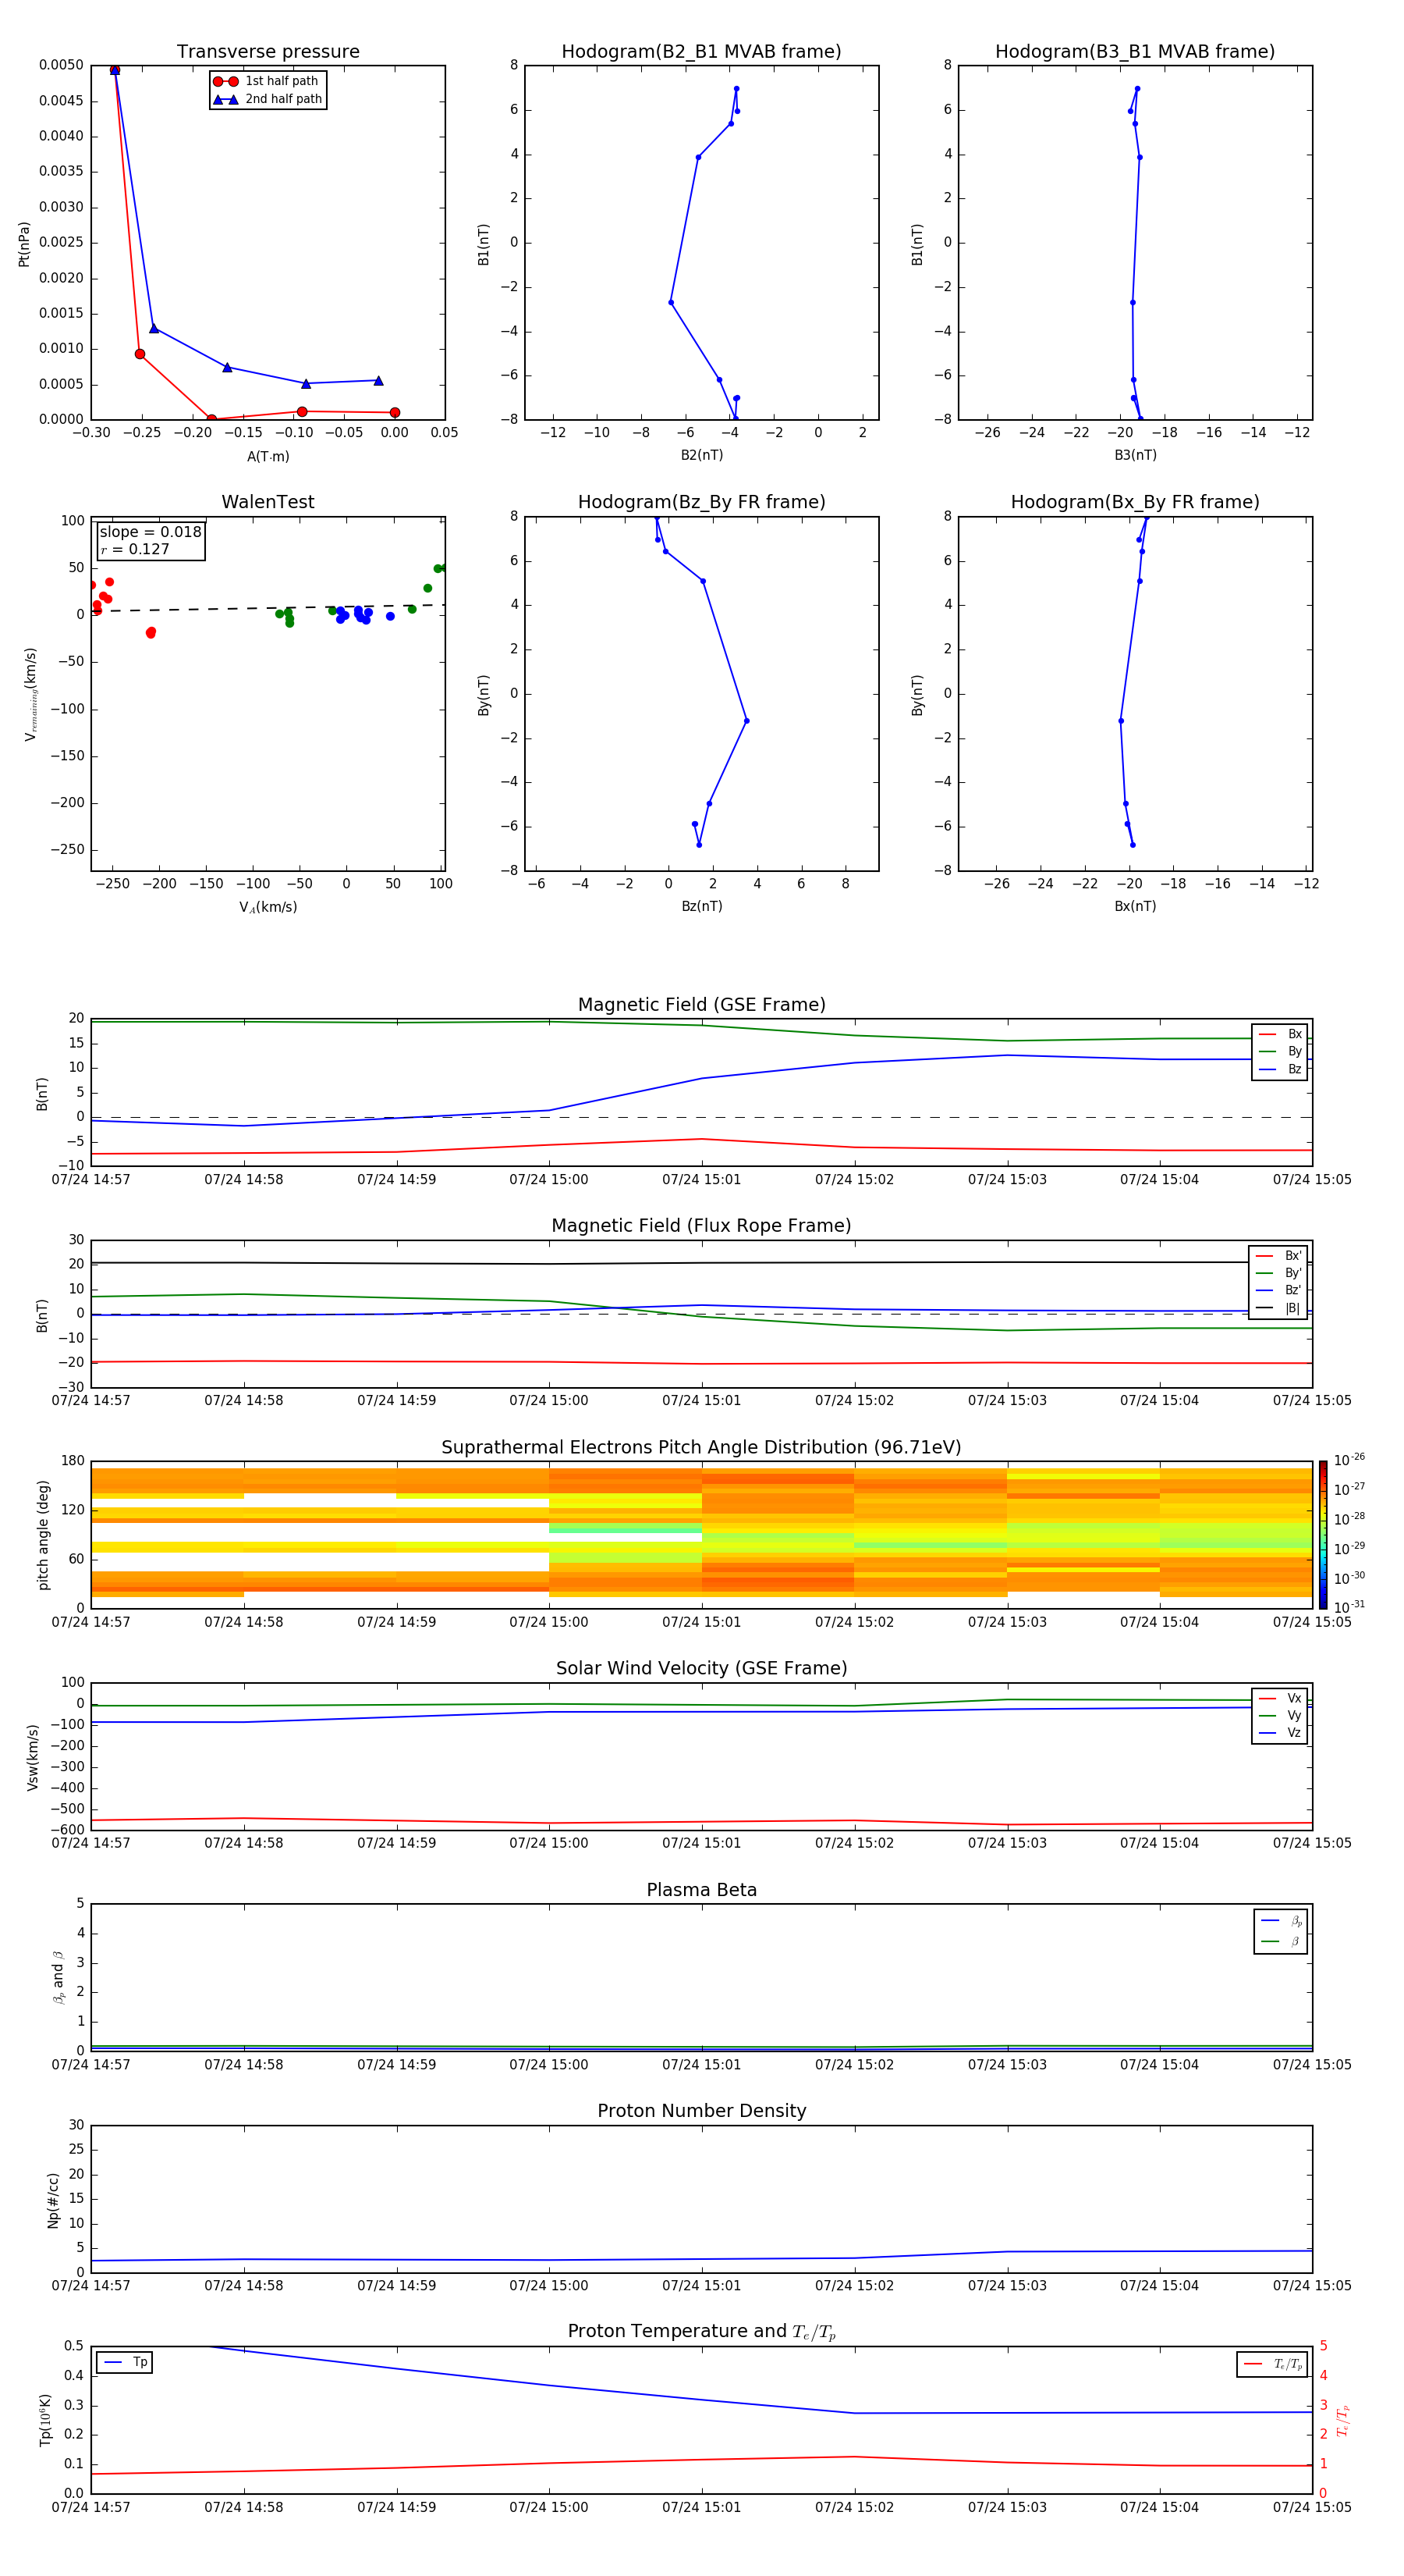Click the "Proton Number Density" title
Image resolution: width=1404 pixels, height=2576 pixels.
point(701,2112)
